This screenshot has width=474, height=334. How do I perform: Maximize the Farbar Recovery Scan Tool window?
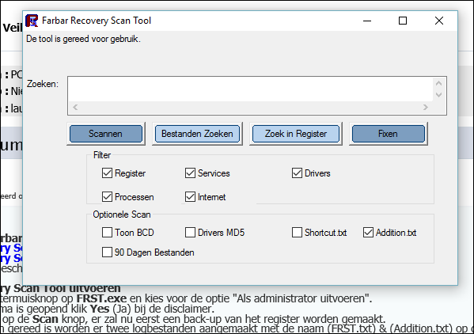pos(403,21)
